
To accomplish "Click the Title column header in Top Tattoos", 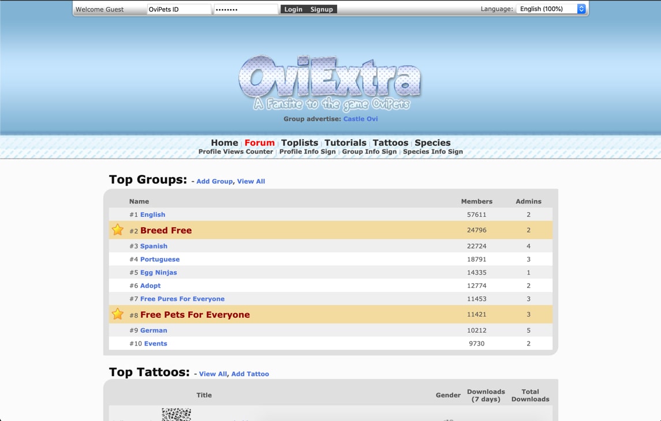I will coord(204,395).
